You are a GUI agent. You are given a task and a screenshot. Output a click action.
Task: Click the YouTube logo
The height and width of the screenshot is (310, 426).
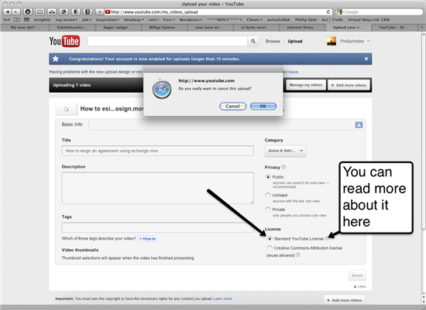(x=64, y=41)
